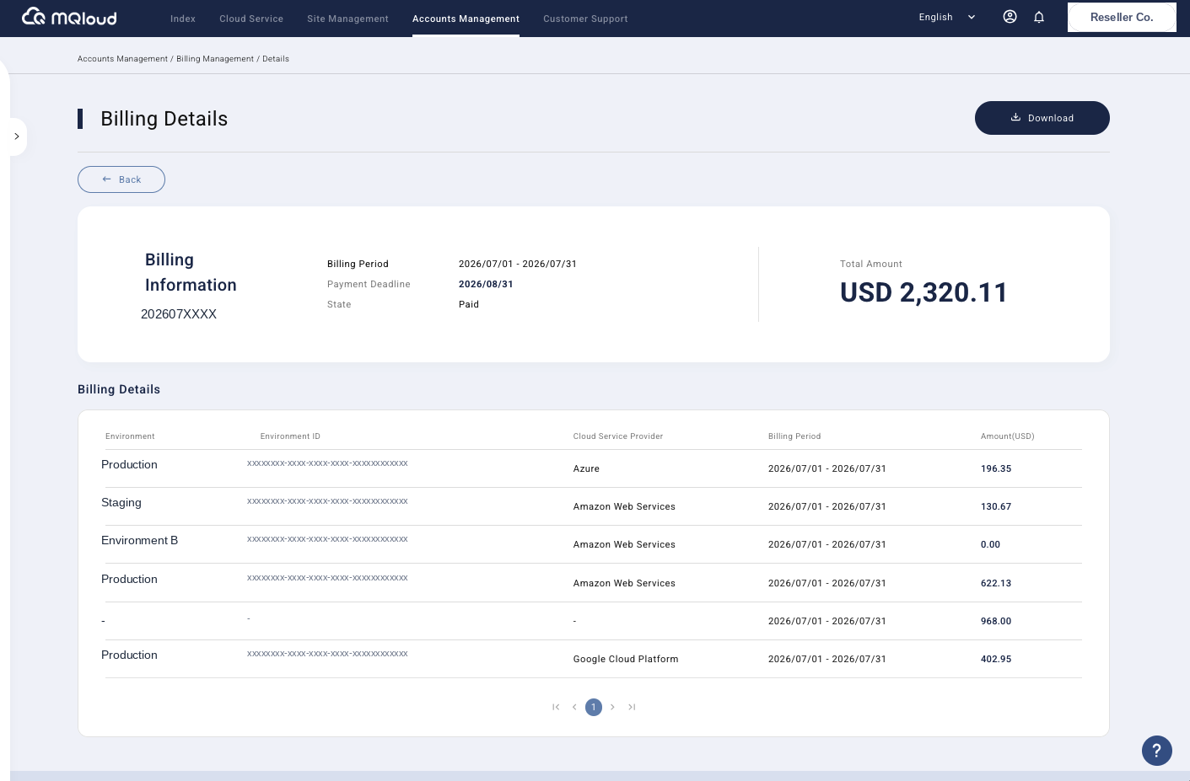Click the Environment ID column header
This screenshot has width=1190, height=781.
point(290,436)
